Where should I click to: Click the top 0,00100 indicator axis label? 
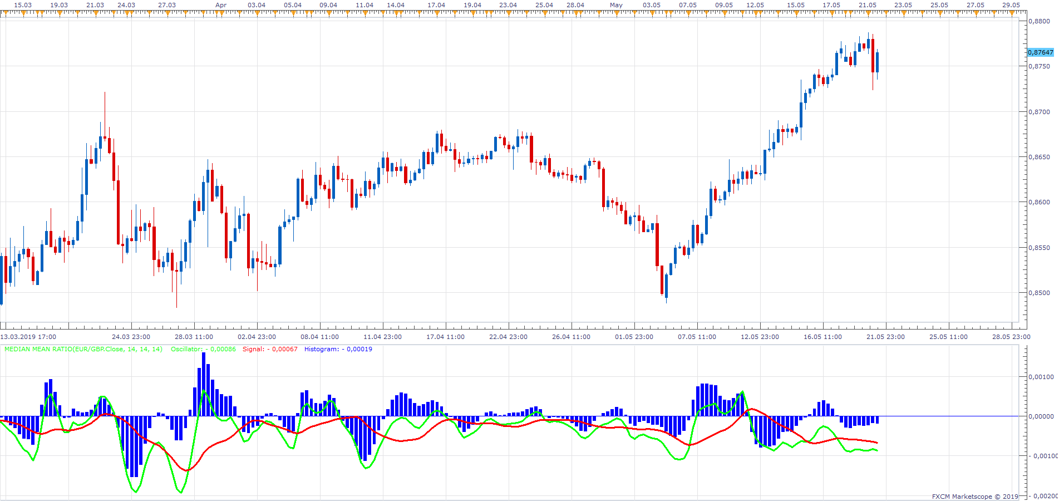click(x=1041, y=377)
